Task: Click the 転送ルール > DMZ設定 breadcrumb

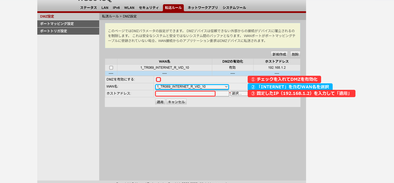Action: [119, 17]
